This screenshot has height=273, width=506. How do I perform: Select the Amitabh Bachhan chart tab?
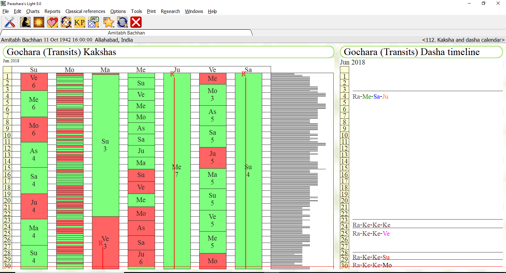126,33
